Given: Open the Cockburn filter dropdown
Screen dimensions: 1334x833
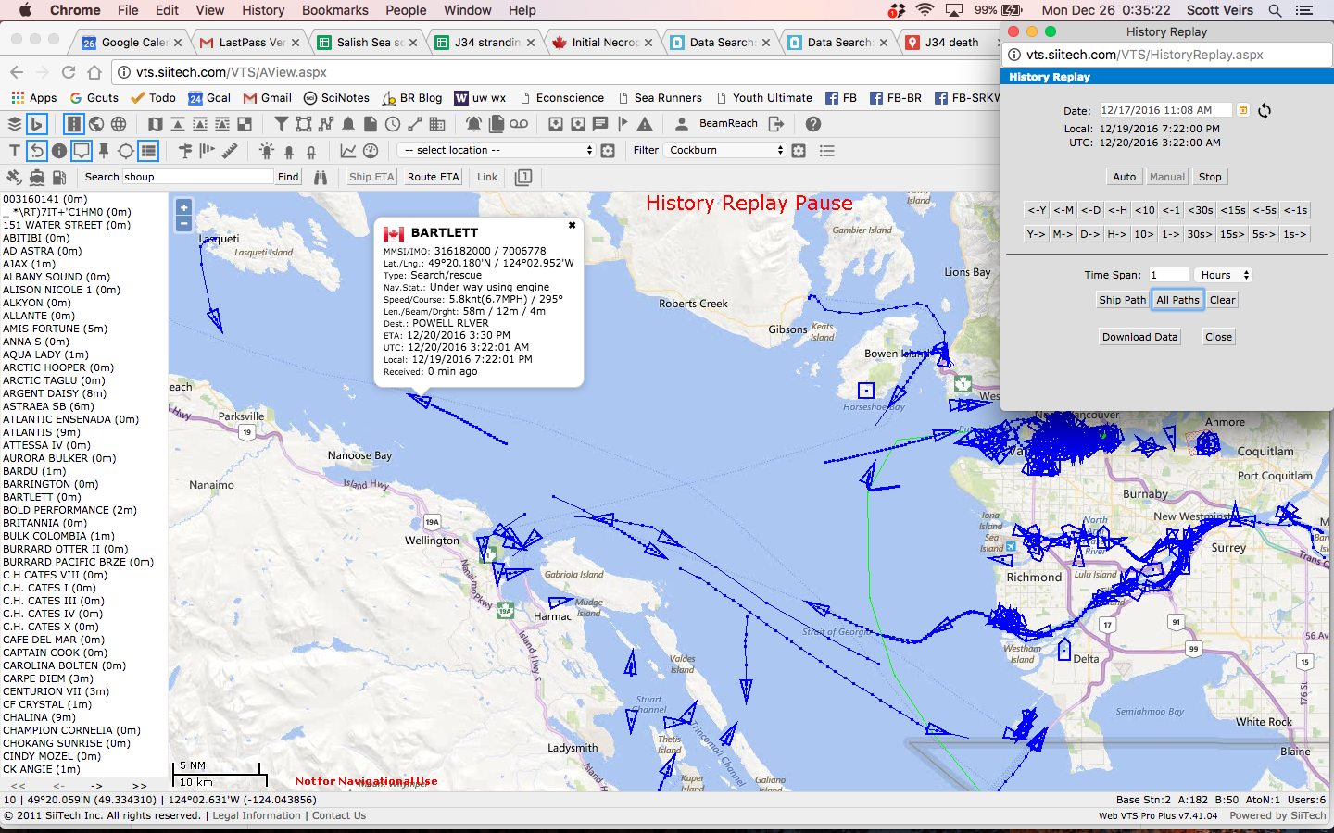Looking at the screenshot, I should click(x=725, y=150).
